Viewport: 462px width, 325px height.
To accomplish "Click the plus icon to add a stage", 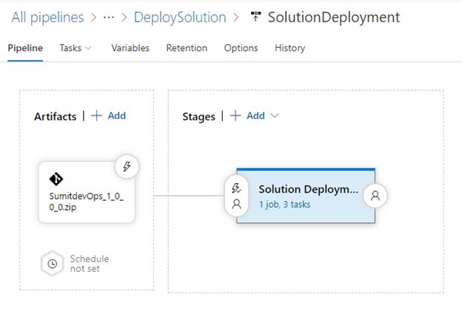I will 235,115.
